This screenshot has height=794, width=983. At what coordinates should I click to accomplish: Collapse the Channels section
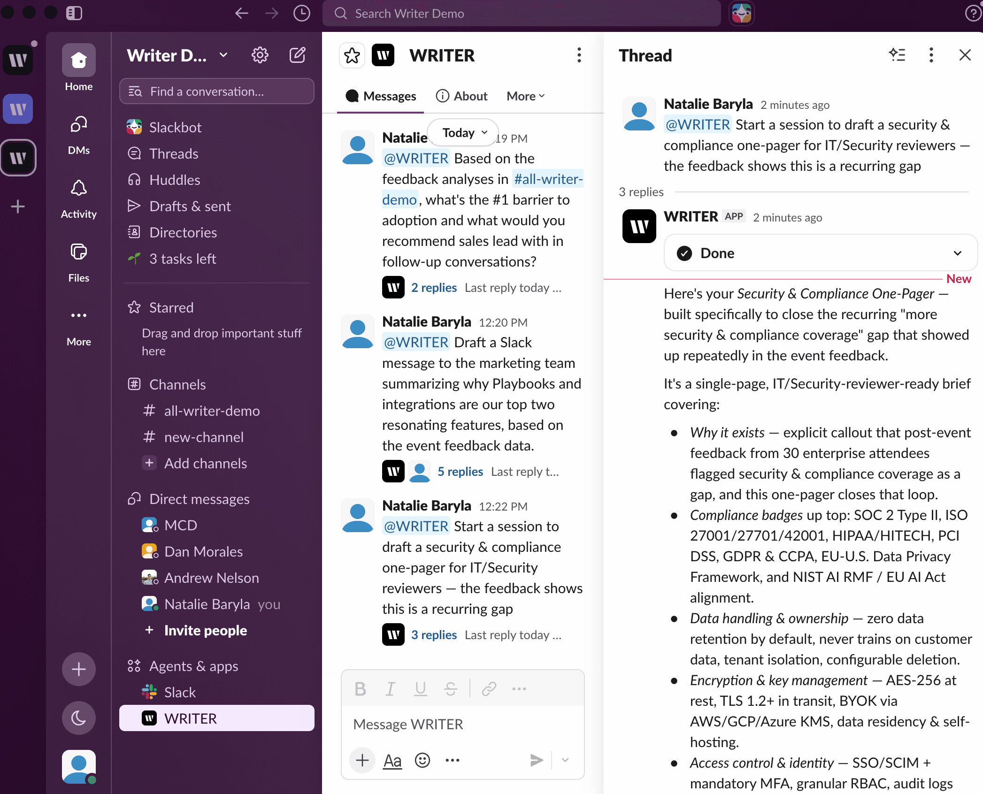point(177,384)
